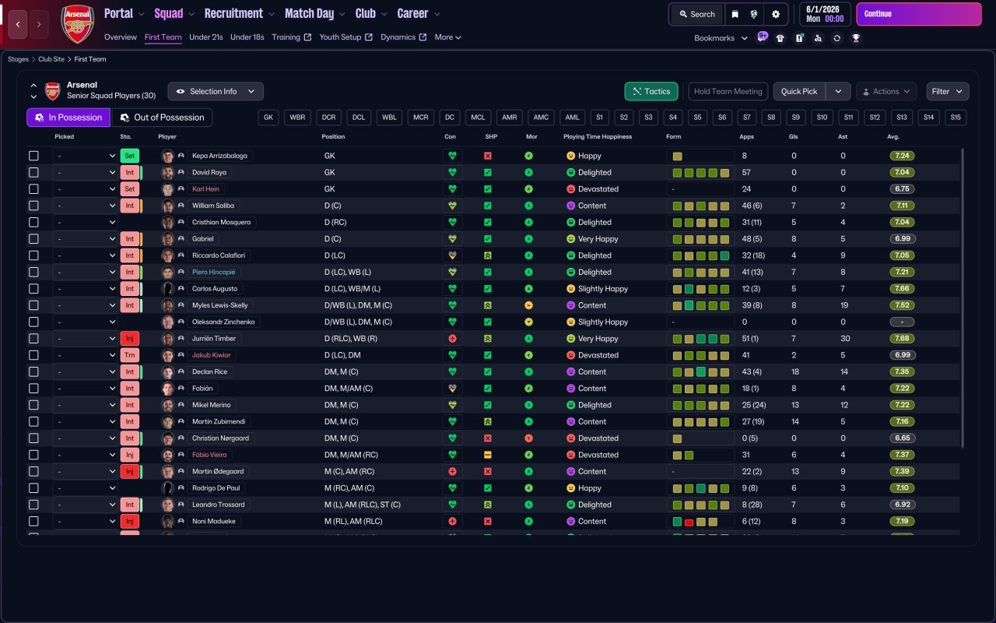Click Noni Madueke's Inj status badge
Viewport: 996px width, 623px height.
pos(130,521)
